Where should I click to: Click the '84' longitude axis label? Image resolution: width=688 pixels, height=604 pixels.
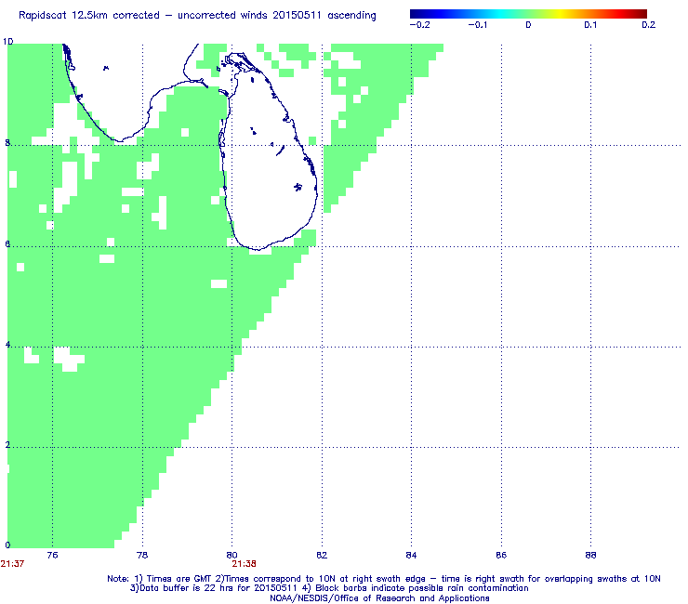coord(411,555)
